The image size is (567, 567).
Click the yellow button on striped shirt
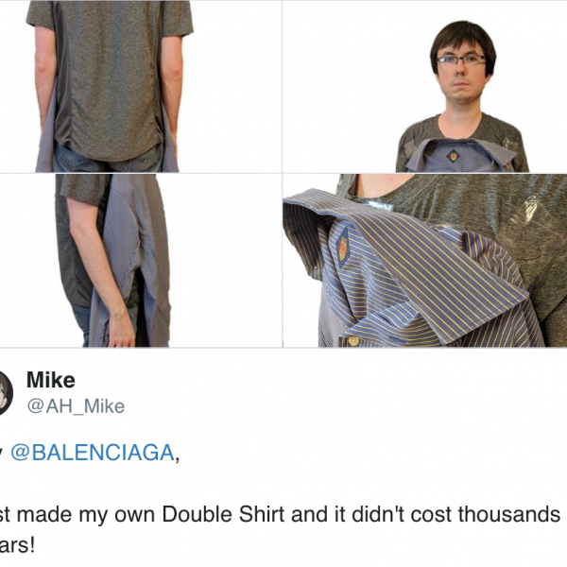tap(353, 341)
